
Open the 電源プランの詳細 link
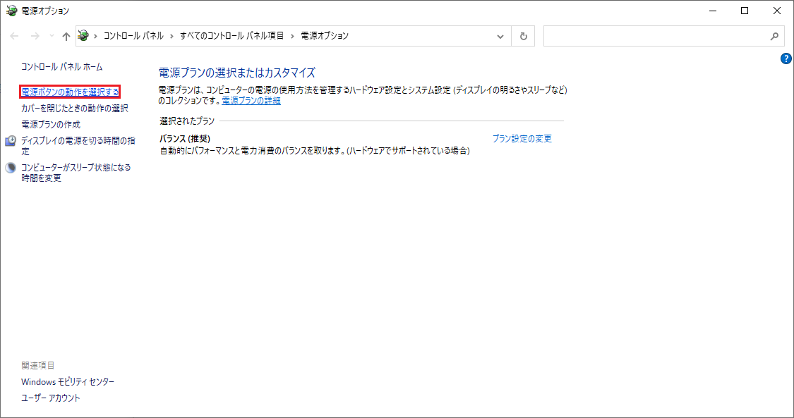click(x=251, y=101)
